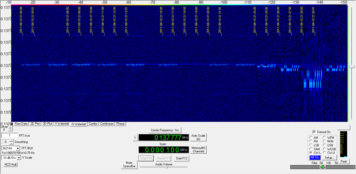Click the Span 0.000100 display
The image size is (356, 174).
[164, 150]
